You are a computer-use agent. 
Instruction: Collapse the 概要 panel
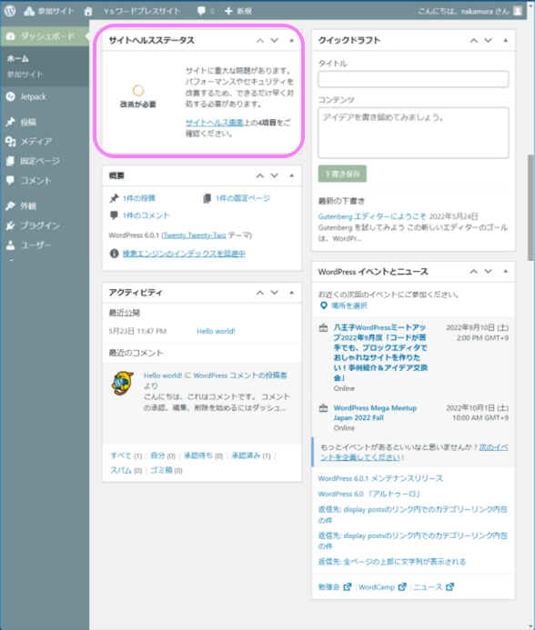point(292,175)
